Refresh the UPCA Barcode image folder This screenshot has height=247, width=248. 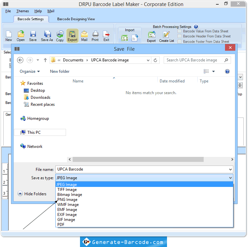point(155,60)
